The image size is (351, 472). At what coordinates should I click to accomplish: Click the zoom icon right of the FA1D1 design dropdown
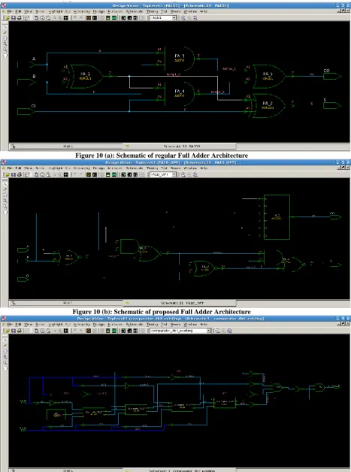coord(183,18)
